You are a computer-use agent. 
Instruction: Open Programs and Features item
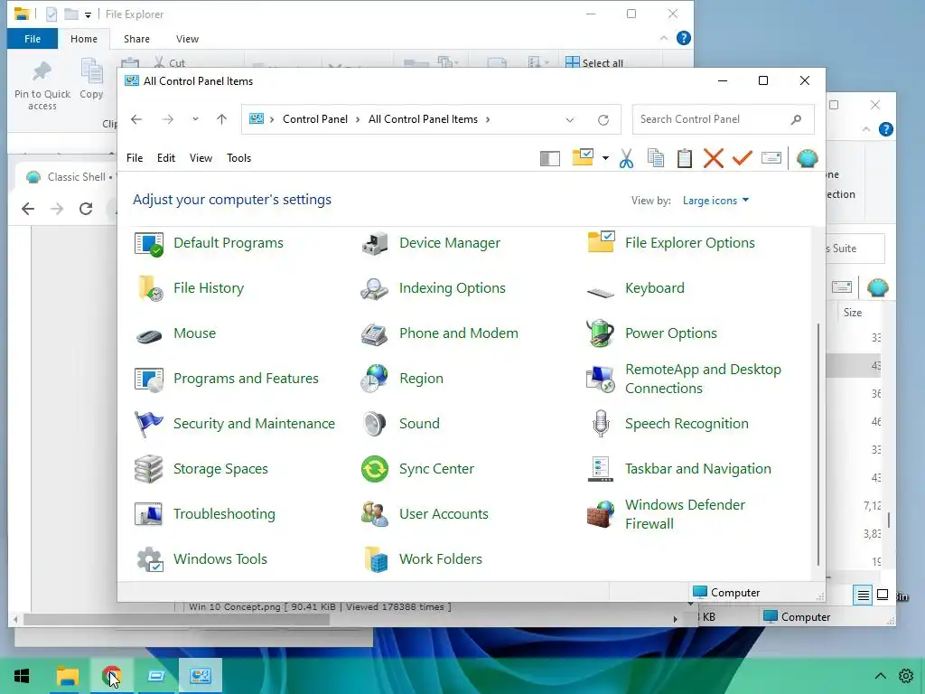tap(227, 379)
